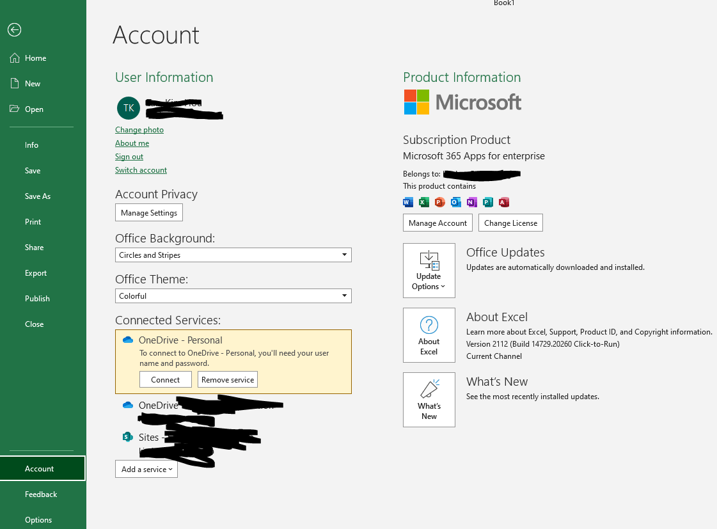Click the Word app icon
This screenshot has width=717, height=529.
408,202
